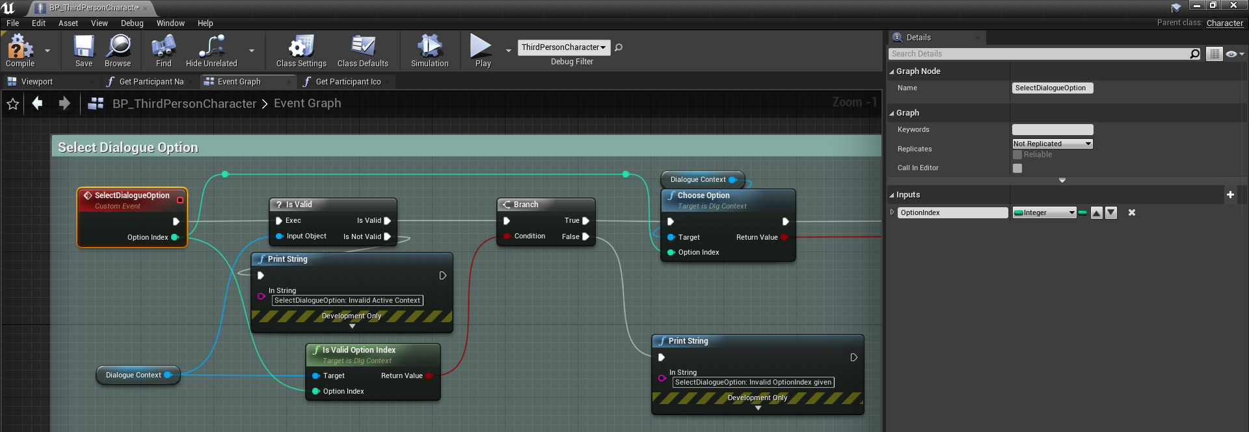Start Simulation mode
Viewport: 1249px width, 432px height.
429,51
